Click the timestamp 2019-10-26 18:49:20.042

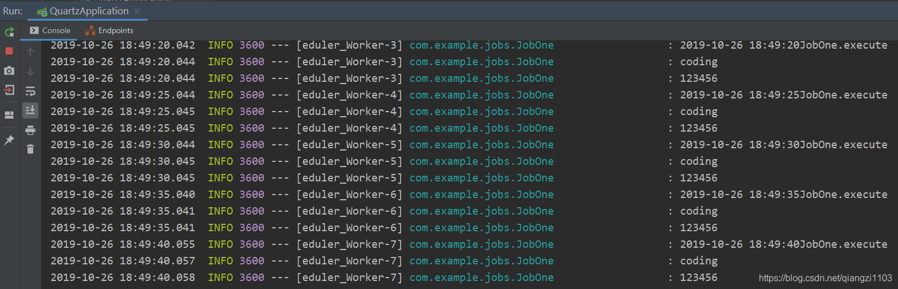(x=122, y=45)
